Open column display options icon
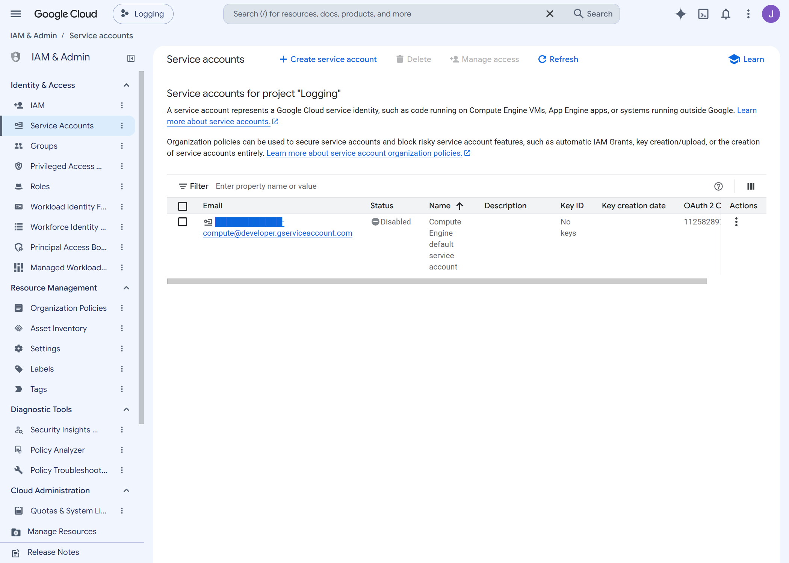 (x=751, y=186)
